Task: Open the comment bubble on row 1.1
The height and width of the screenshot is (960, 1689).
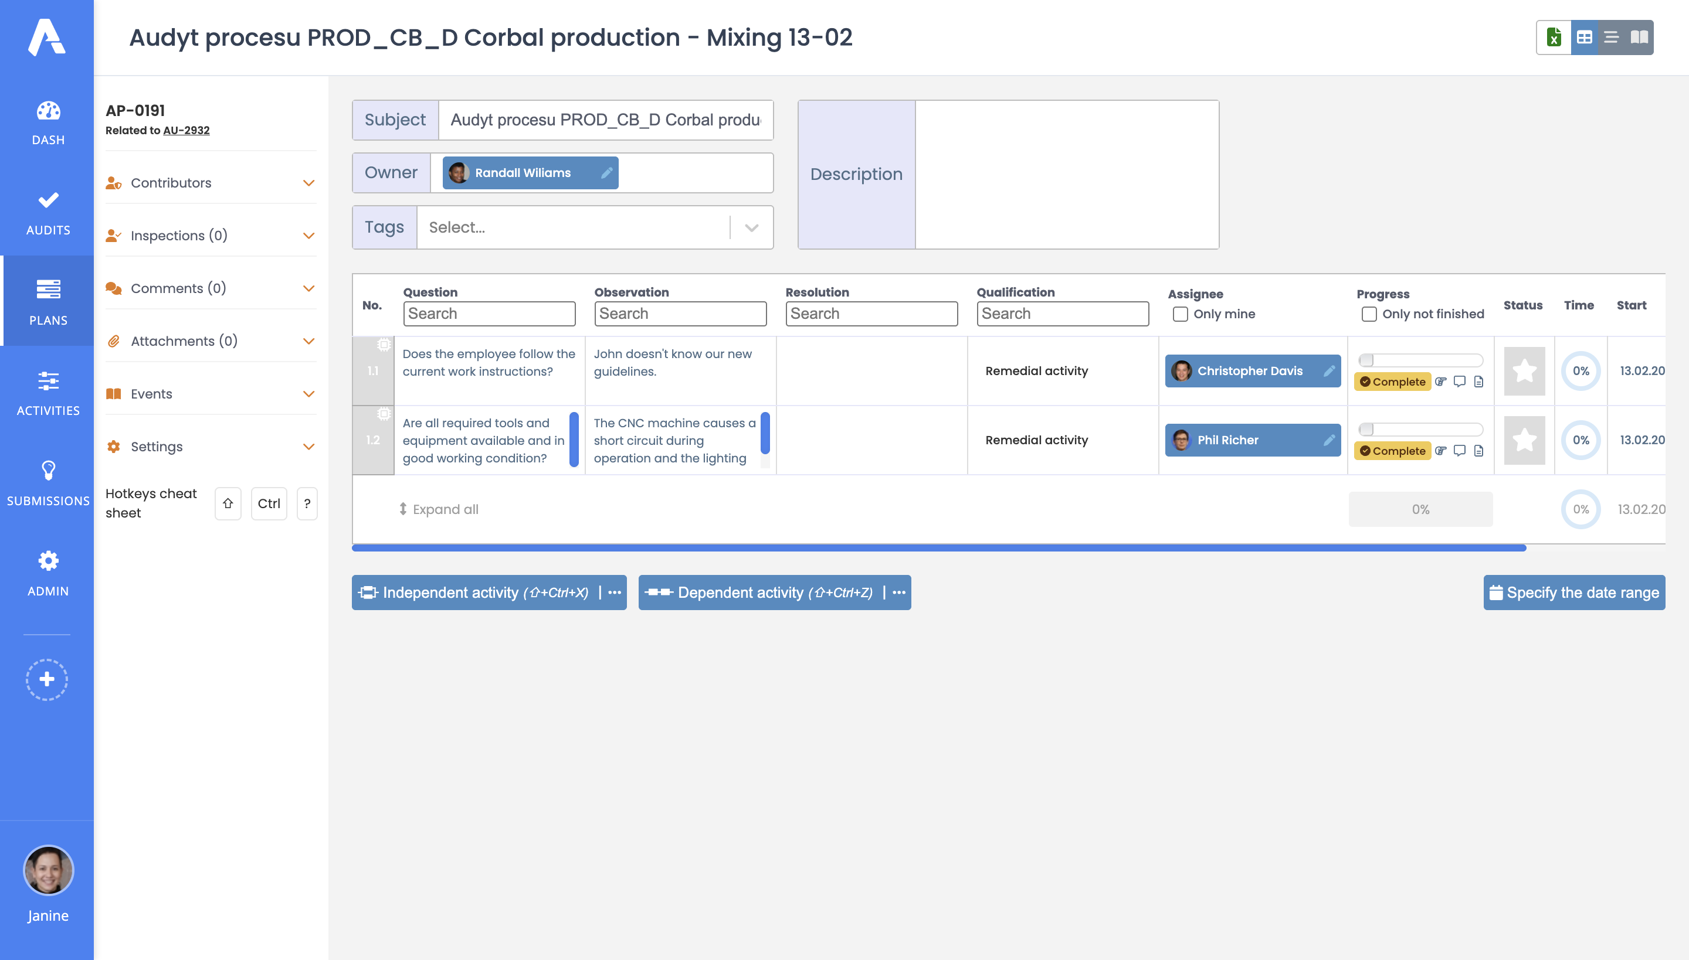Action: pyautogui.click(x=1459, y=381)
